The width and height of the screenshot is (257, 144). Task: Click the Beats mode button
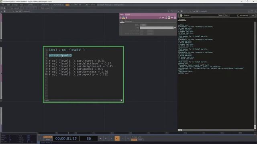(48, 140)
